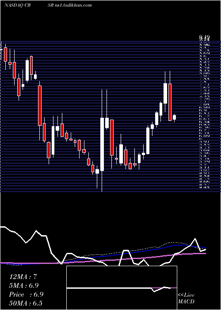The height and width of the screenshot is (310, 221).
Task: Click the MACD inset panel box
Action: [x=122, y=288]
